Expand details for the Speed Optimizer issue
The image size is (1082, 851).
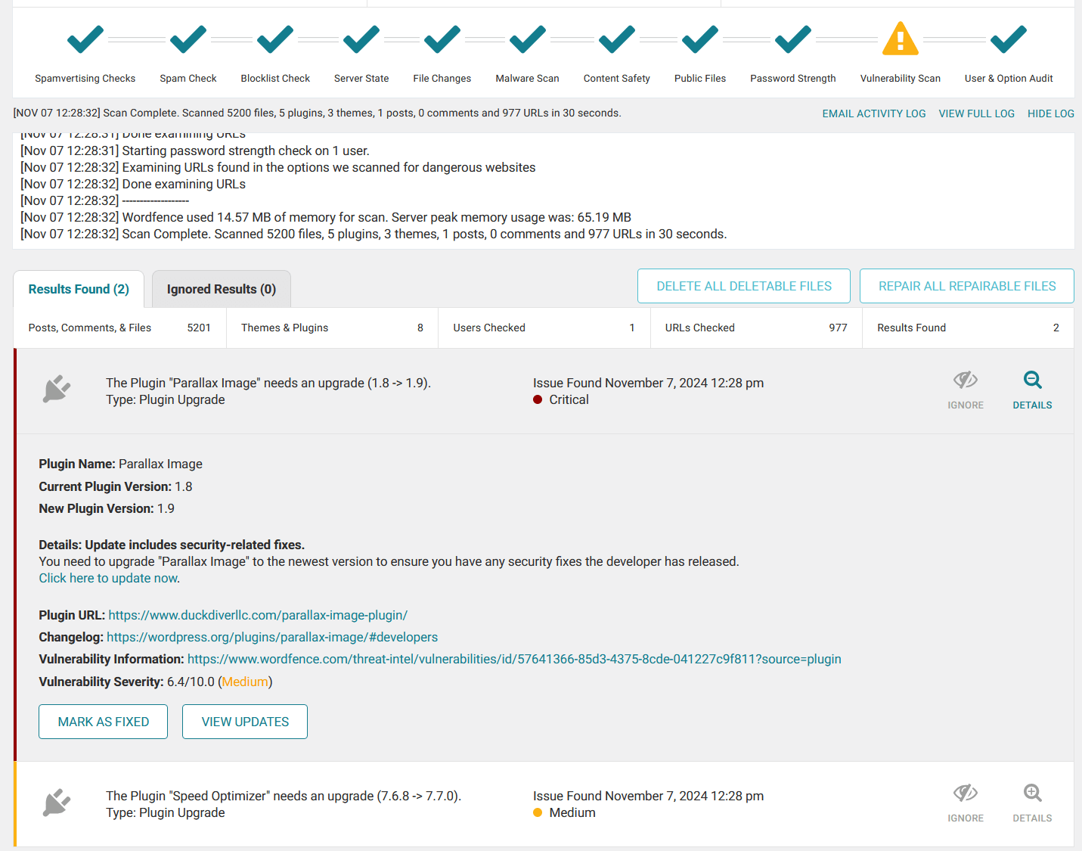pyautogui.click(x=1031, y=801)
